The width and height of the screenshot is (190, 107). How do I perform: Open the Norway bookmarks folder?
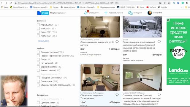click(54, 7)
